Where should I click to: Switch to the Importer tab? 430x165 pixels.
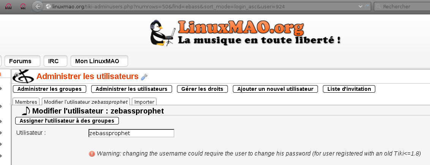[144, 102]
